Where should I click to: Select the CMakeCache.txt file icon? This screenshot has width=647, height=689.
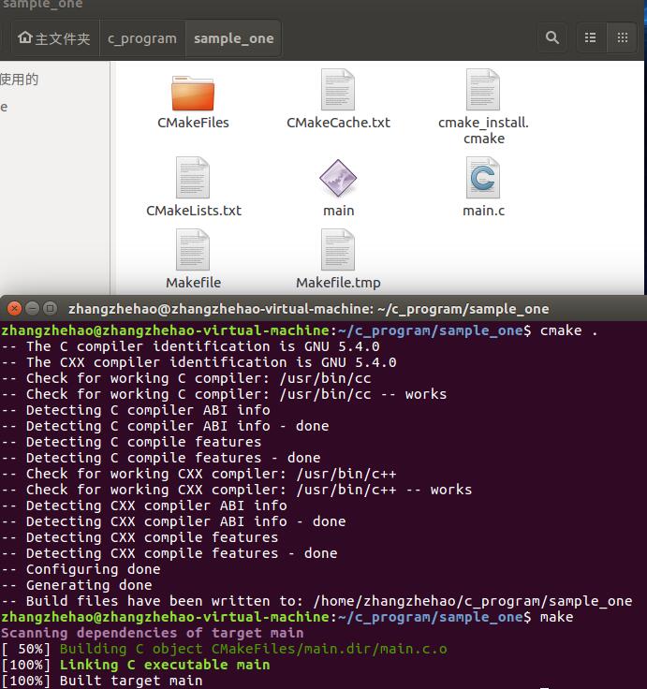pyautogui.click(x=338, y=90)
